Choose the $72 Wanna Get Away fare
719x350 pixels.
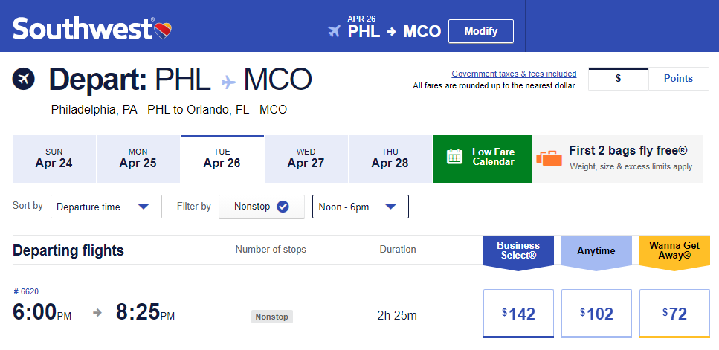click(674, 314)
